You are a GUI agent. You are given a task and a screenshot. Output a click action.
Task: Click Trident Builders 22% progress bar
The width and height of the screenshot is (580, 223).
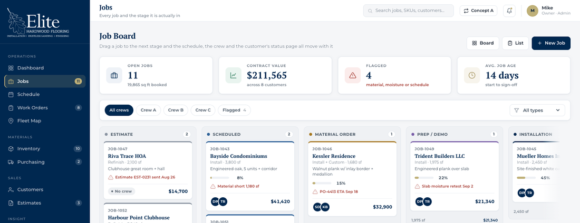pos(424,178)
